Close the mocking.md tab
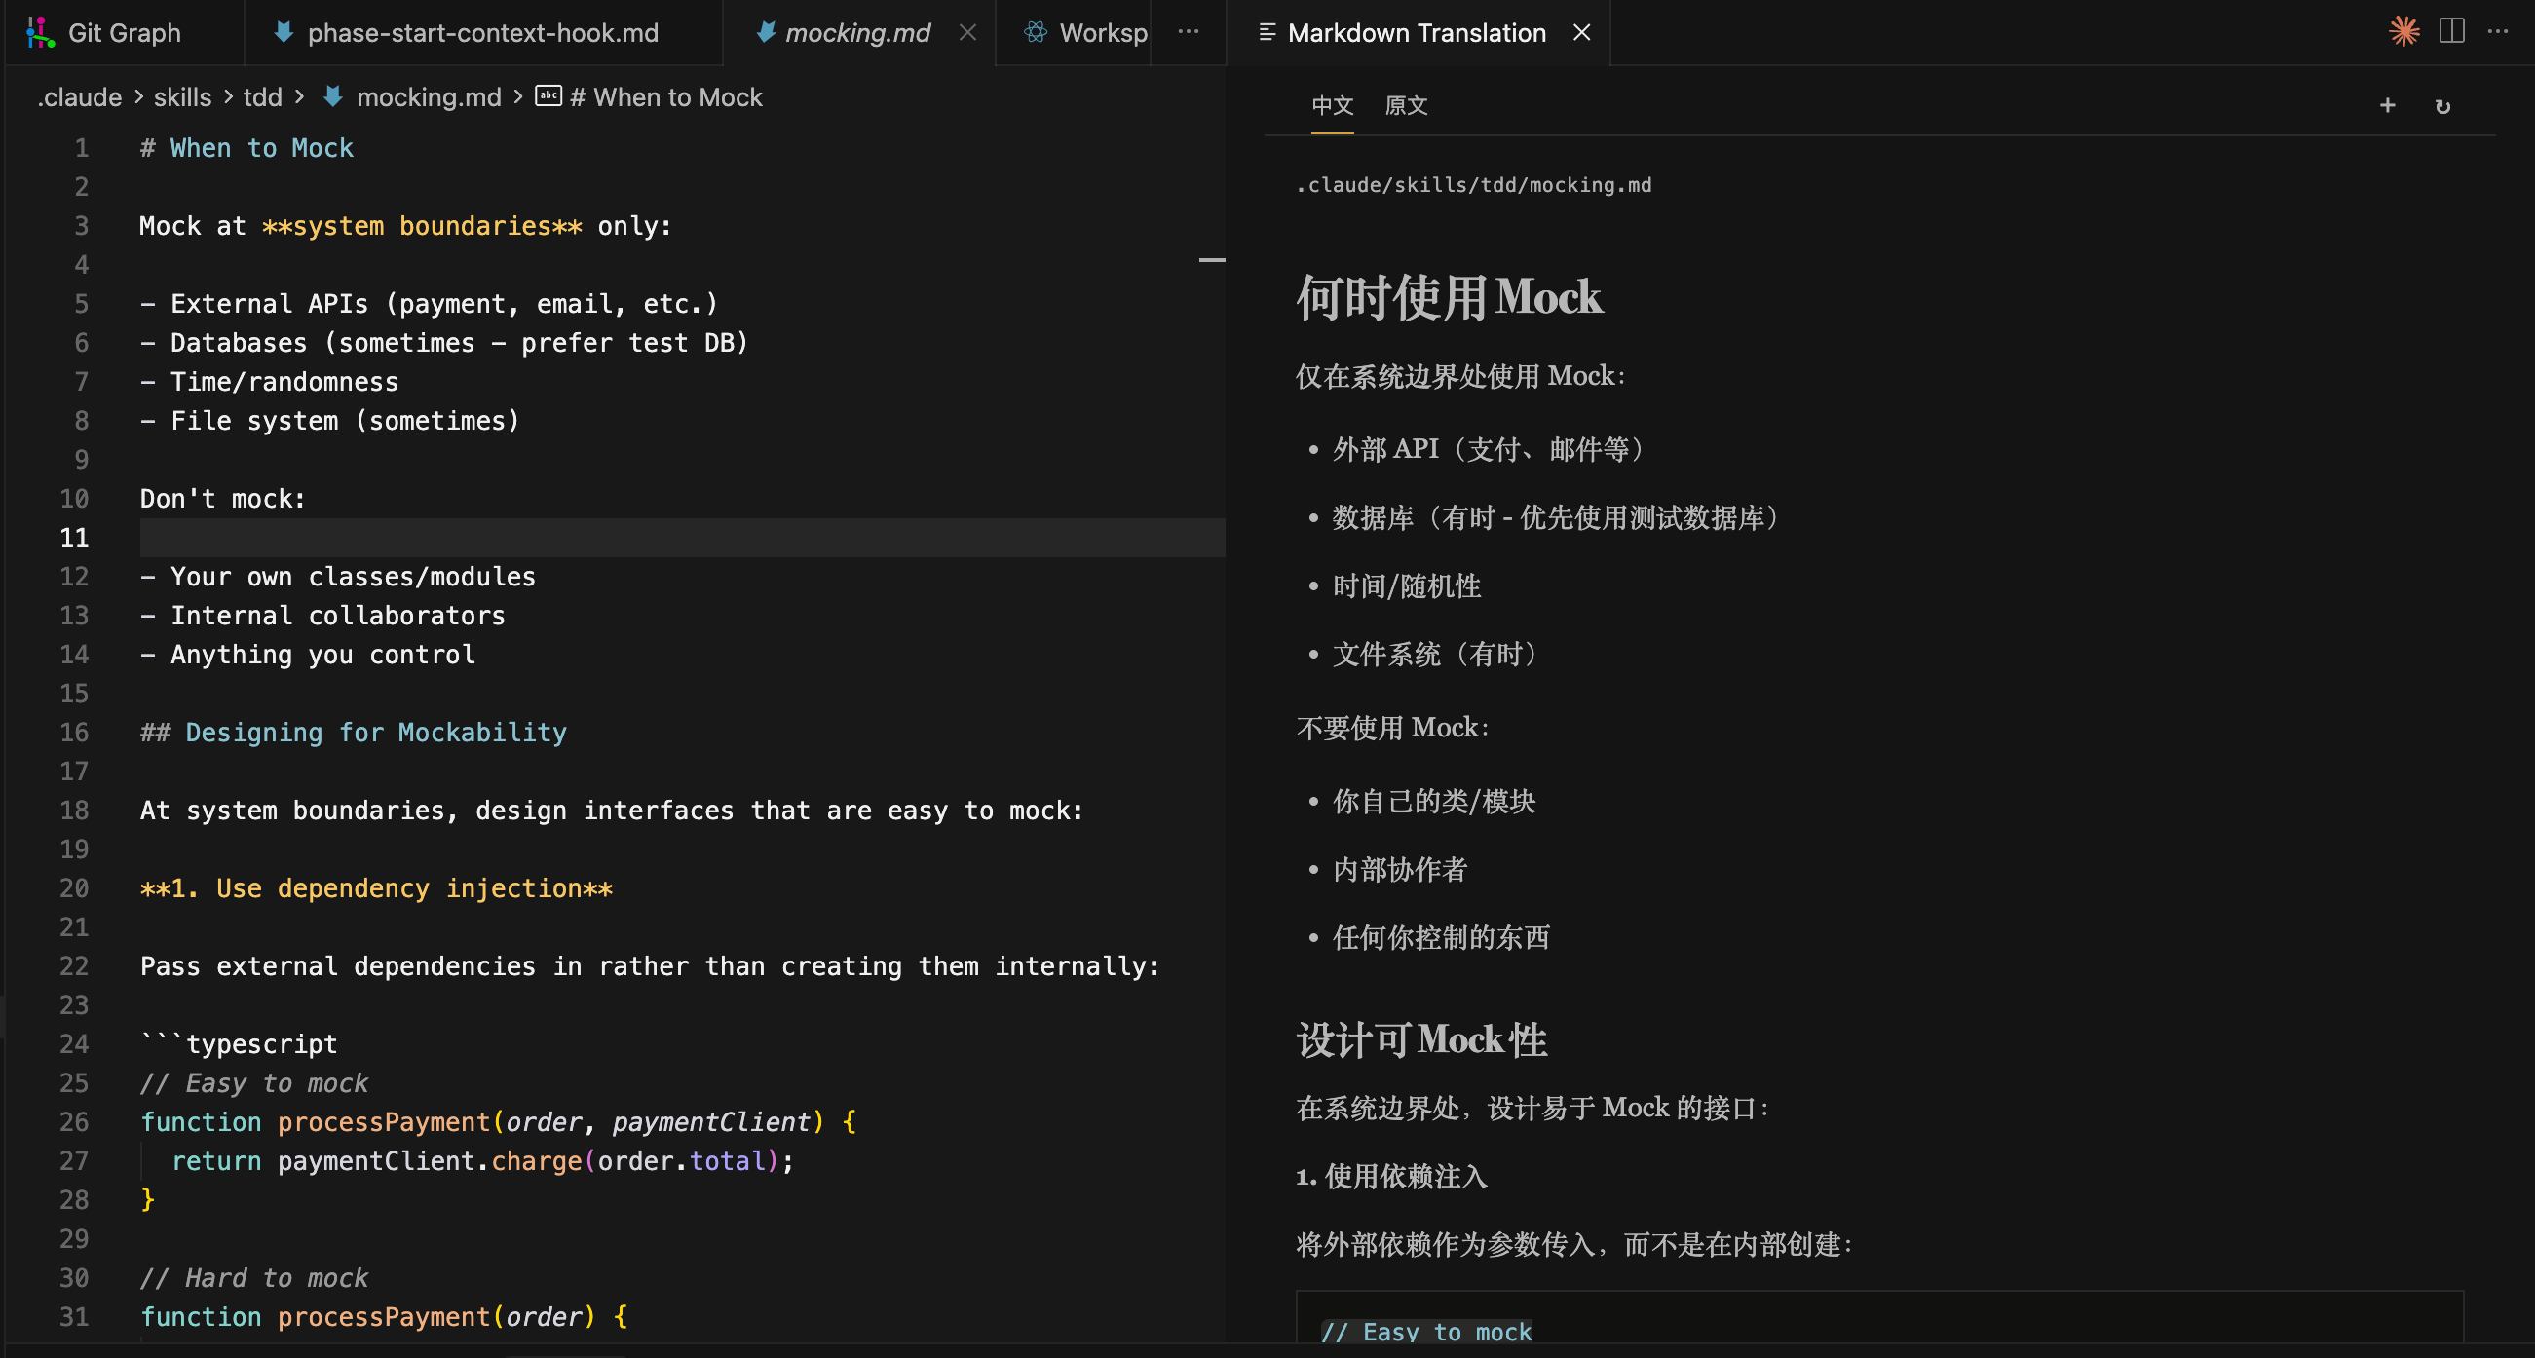The image size is (2535, 1358). pyautogui.click(x=967, y=32)
